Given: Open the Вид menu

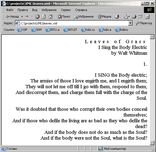Looking at the screenshot, I should click(35, 10).
